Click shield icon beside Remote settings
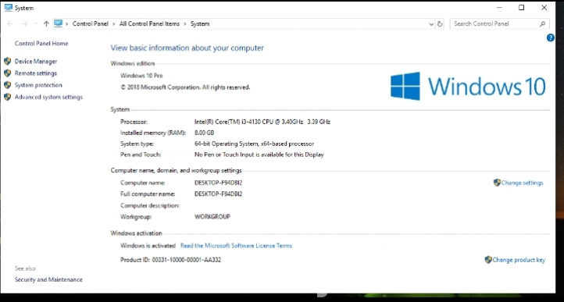Image resolution: width=564 pixels, height=302 pixels. 8,73
